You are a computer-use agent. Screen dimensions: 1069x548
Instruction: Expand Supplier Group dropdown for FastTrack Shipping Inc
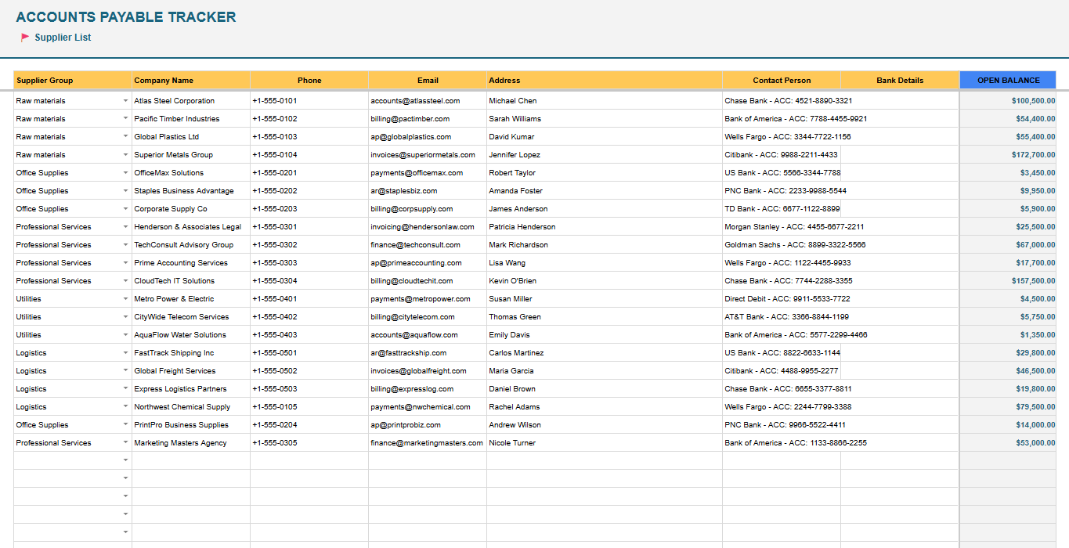click(x=125, y=353)
